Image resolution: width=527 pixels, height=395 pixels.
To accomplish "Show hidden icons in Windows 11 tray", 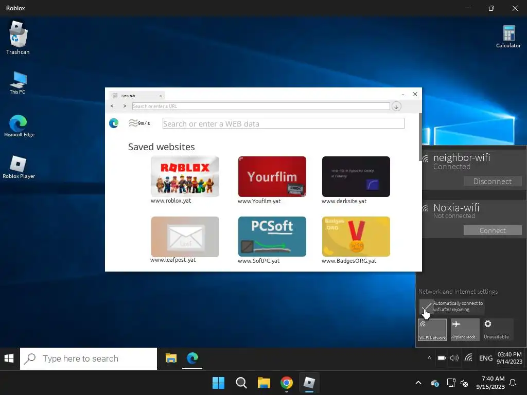I will [418, 383].
